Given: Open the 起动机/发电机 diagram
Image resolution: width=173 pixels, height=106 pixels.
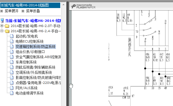Looking at the screenshot, I should tap(27, 36).
